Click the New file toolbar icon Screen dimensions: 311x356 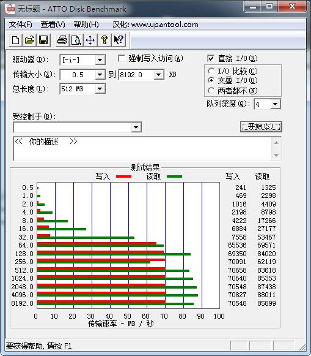pos(15,40)
